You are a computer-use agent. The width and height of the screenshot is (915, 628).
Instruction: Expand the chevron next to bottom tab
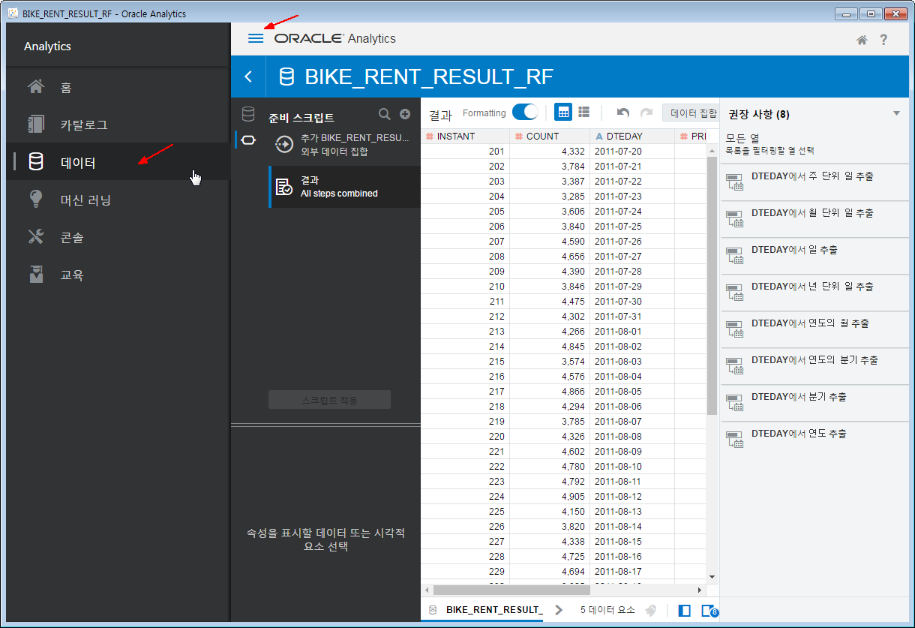559,610
